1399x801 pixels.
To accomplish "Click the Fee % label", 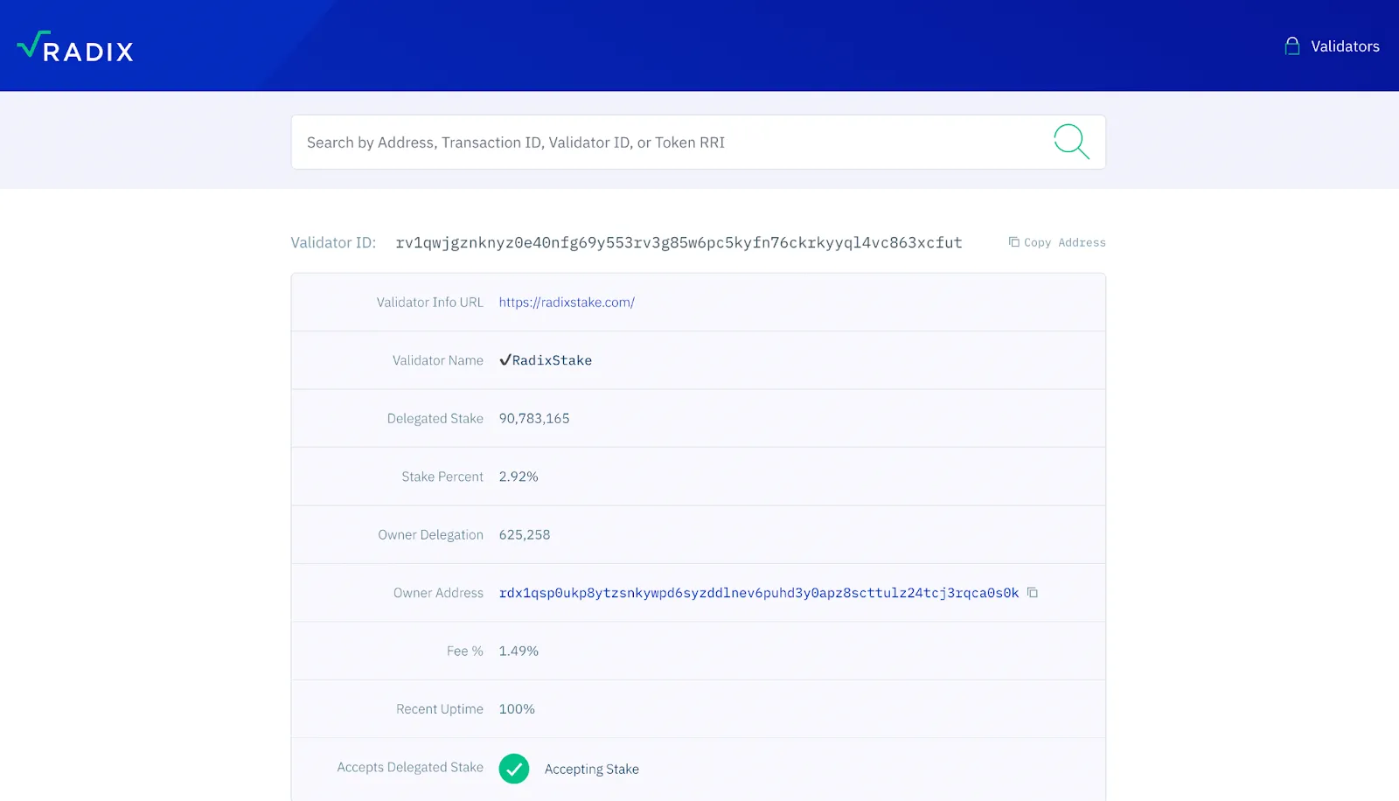I will (x=465, y=651).
